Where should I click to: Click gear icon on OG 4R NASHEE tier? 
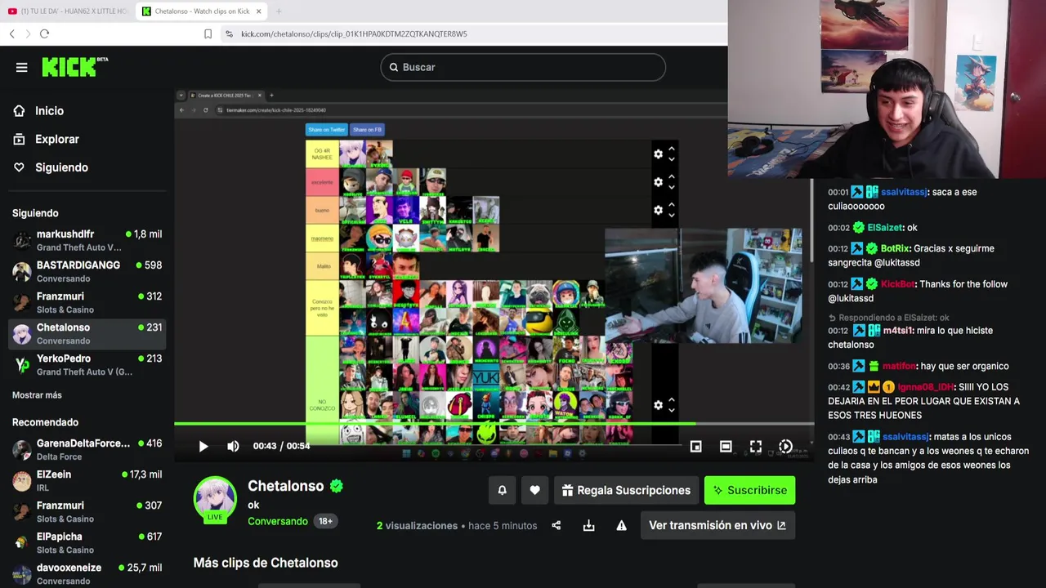click(x=658, y=154)
